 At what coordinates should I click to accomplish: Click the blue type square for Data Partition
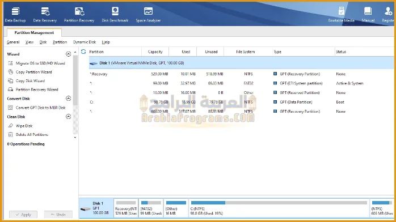pyautogui.click(x=275, y=102)
